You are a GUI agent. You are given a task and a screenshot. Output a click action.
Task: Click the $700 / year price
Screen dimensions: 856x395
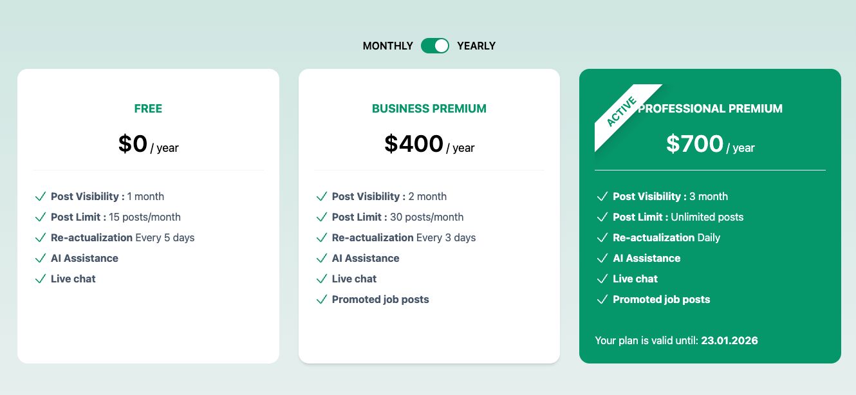[x=711, y=143]
